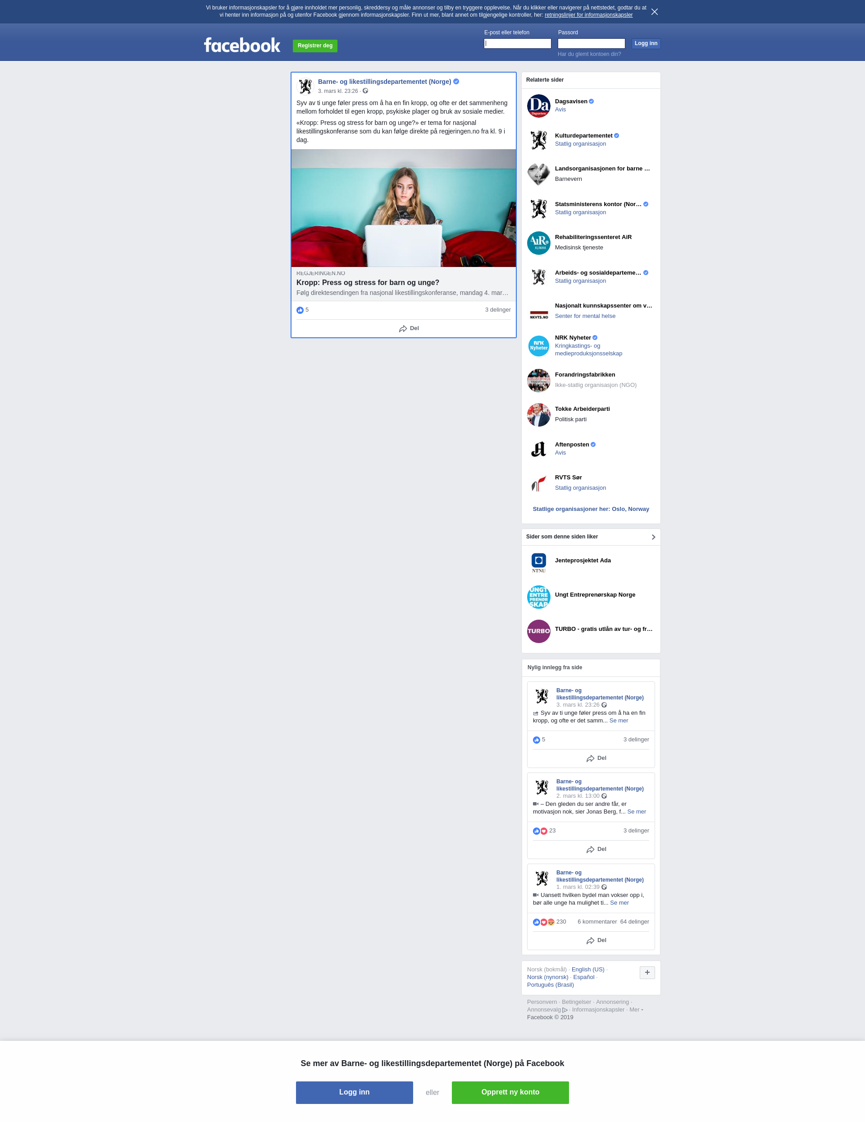This screenshot has height=1122, width=865.
Task: Switch language to English (US)
Action: pos(588,970)
